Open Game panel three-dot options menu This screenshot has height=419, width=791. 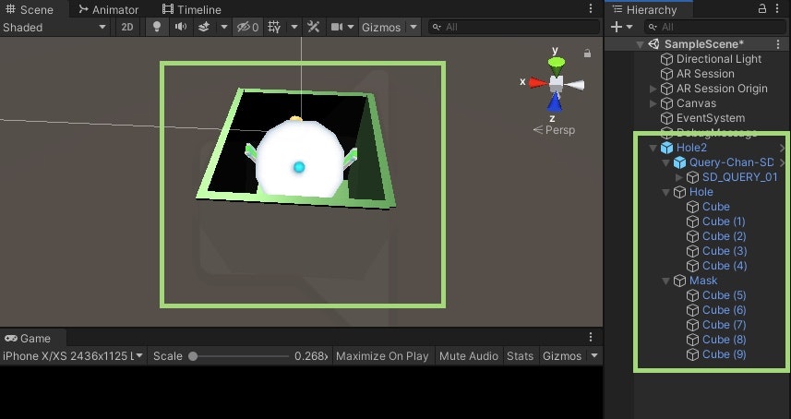591,337
